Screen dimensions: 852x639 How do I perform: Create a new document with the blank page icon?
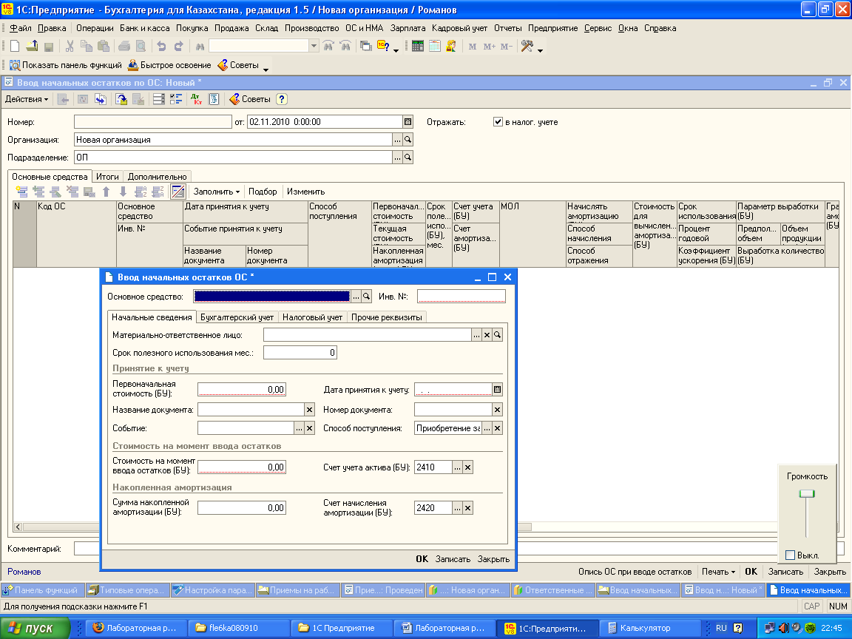(x=15, y=47)
